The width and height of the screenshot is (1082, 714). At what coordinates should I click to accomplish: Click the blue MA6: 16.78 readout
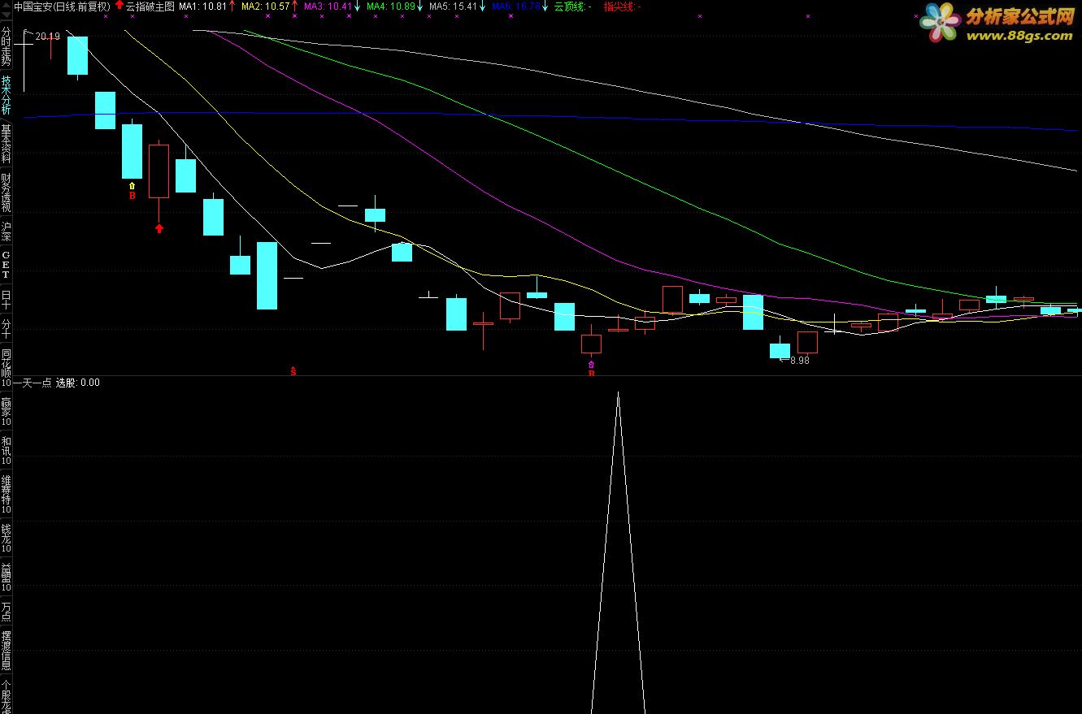[515, 6]
